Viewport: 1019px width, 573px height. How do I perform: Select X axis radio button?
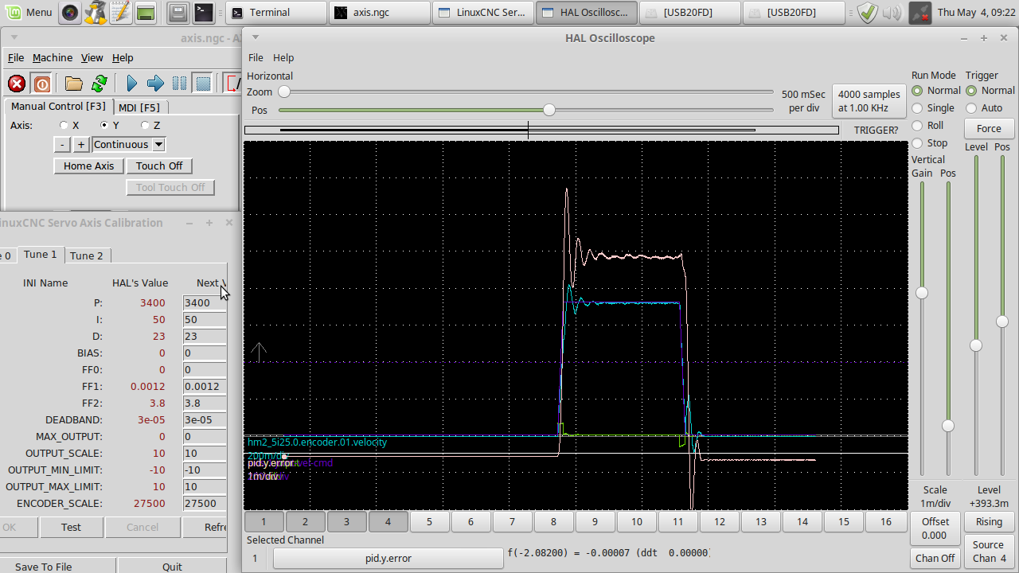[x=64, y=125]
